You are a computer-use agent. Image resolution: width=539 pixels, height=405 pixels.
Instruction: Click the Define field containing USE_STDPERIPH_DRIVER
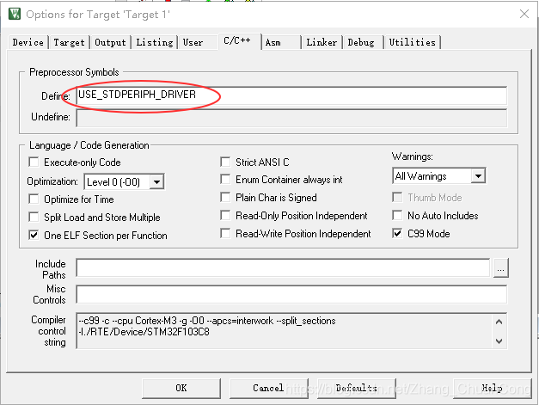click(291, 95)
